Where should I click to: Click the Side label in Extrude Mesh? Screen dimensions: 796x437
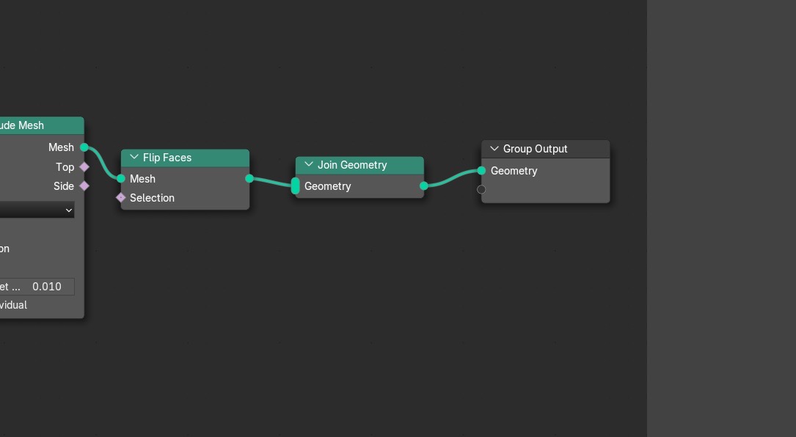64,186
